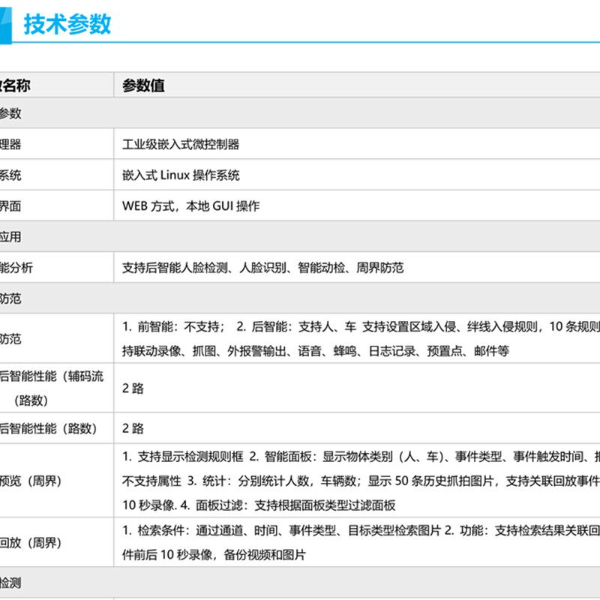Select the 后智能性能（路数）row label
Screen dimensions: 600x600
tap(48, 428)
